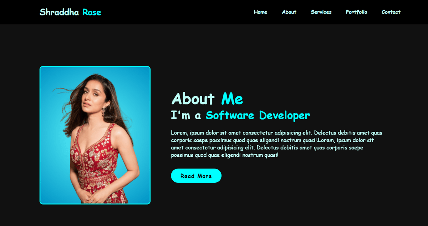This screenshot has height=226, width=428.
Task: Click the white About word in heading
Action: pyautogui.click(x=193, y=99)
